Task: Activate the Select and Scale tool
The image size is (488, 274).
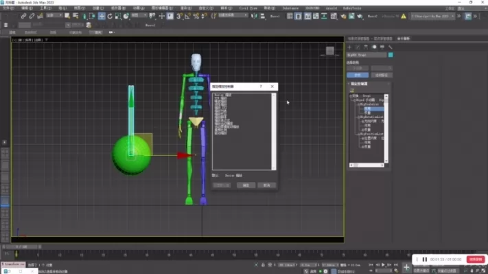Action: coord(118,16)
